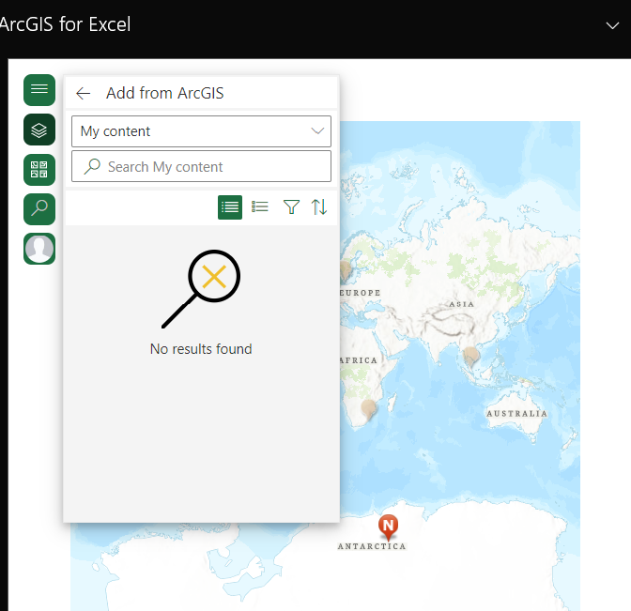
Task: Click the magnifier icon inside the search box
Action: [x=92, y=167]
